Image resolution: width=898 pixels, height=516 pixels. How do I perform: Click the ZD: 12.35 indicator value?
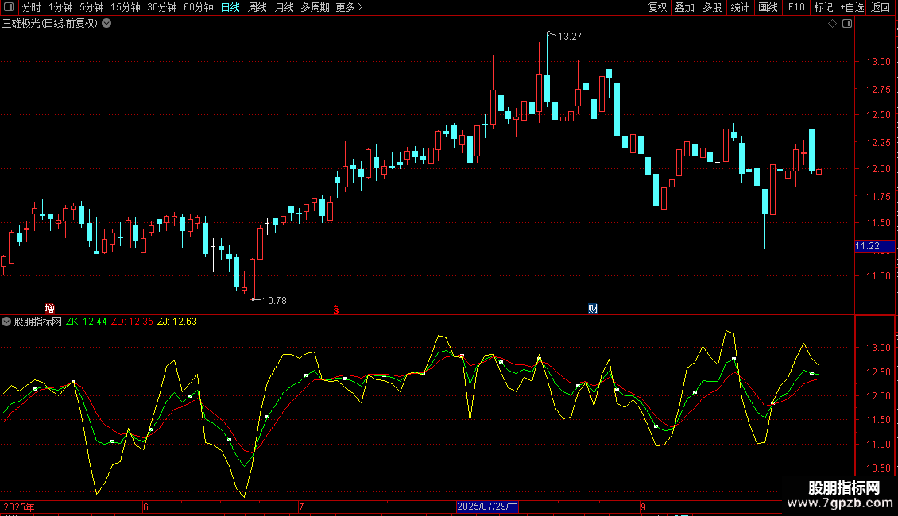132,322
